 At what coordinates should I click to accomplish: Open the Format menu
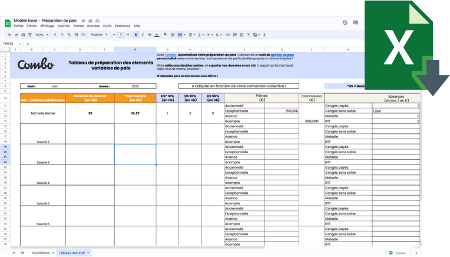pos(78,26)
